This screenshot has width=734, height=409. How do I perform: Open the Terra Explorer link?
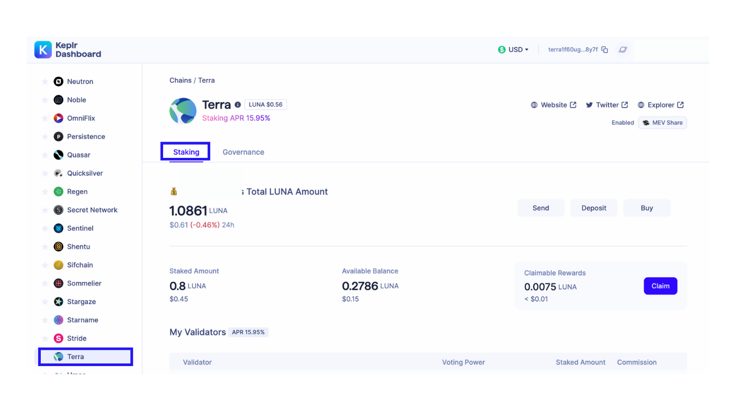click(660, 105)
